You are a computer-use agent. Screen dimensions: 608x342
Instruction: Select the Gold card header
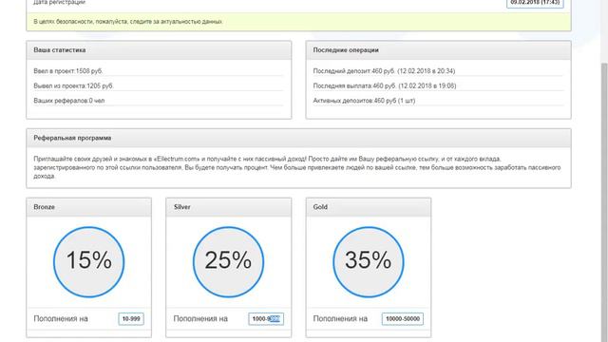click(x=368, y=207)
